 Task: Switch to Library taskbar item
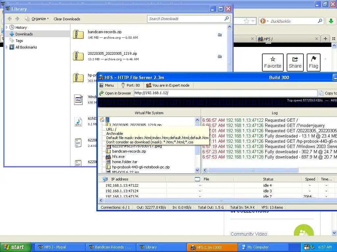coord(161,247)
